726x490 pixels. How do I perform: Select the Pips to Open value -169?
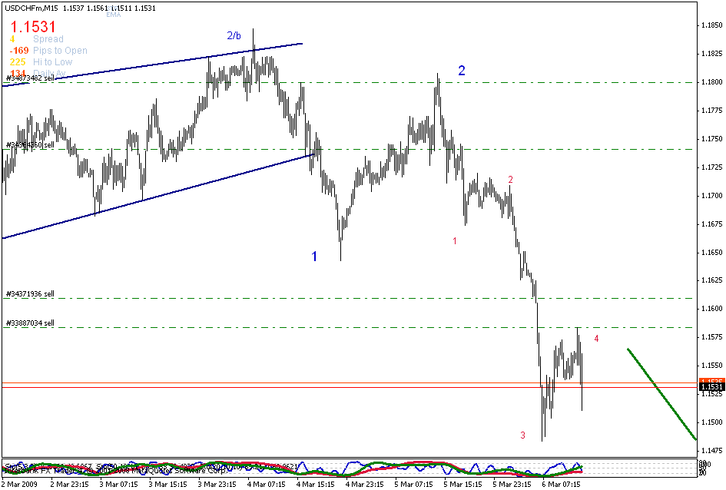19,50
